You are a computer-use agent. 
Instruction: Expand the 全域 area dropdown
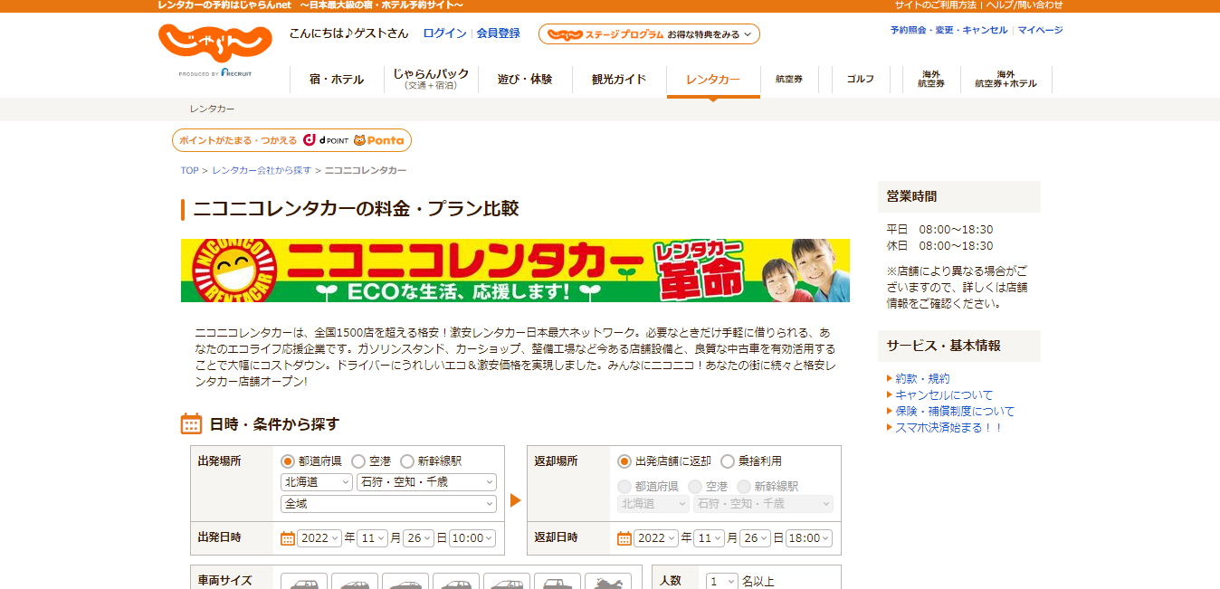point(388,504)
